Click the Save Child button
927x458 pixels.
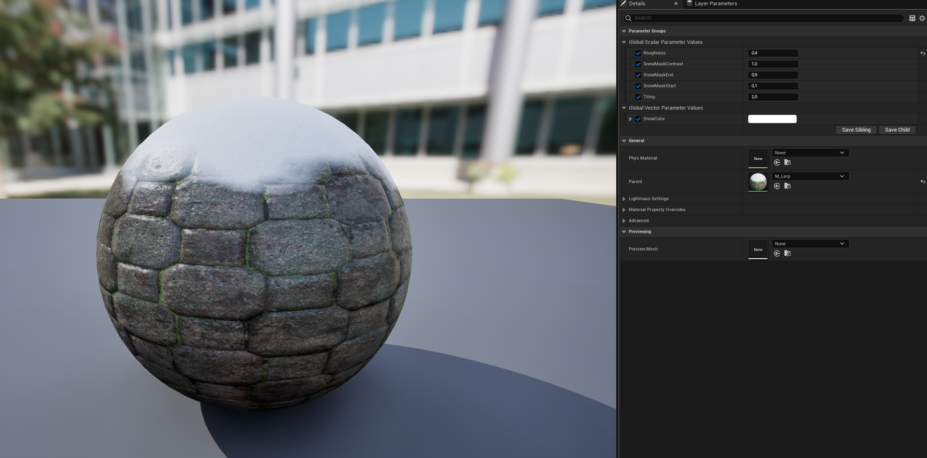click(x=897, y=130)
